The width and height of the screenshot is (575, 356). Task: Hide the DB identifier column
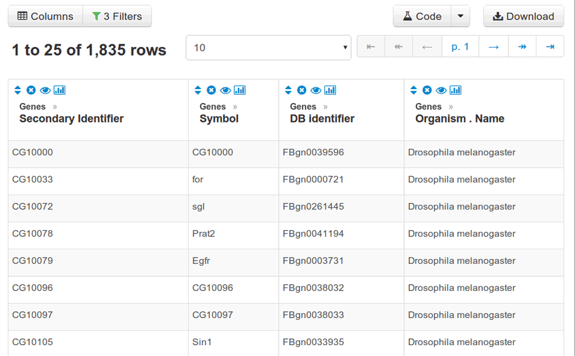click(316, 90)
